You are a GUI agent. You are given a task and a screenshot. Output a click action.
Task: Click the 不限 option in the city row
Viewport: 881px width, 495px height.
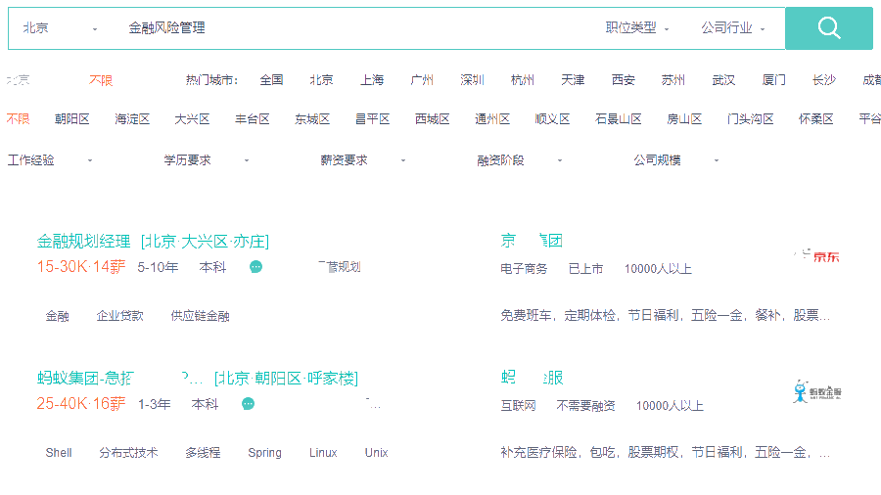pyautogui.click(x=101, y=80)
